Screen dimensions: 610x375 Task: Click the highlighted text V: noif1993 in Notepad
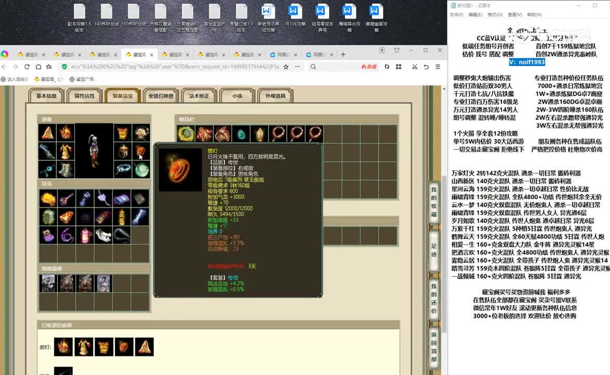coord(527,62)
